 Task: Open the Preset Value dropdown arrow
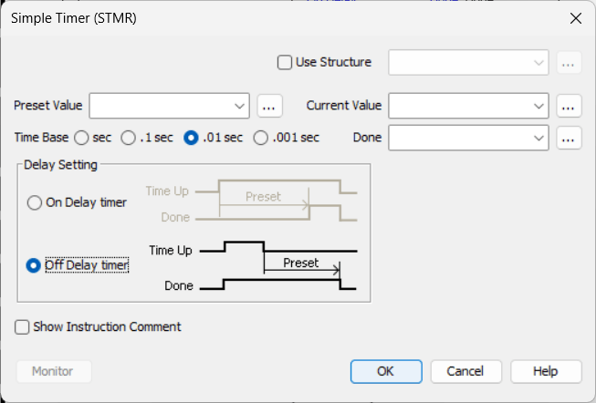(239, 106)
